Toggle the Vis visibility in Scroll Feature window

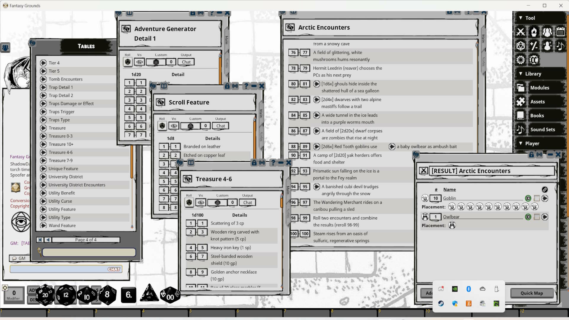click(174, 126)
